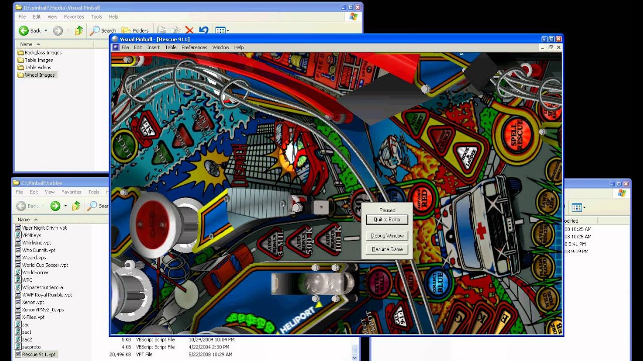Screen dimensions: 643x361
Task: Click Back in Media\Visual Pinball explorer window
Action: [x=30, y=31]
